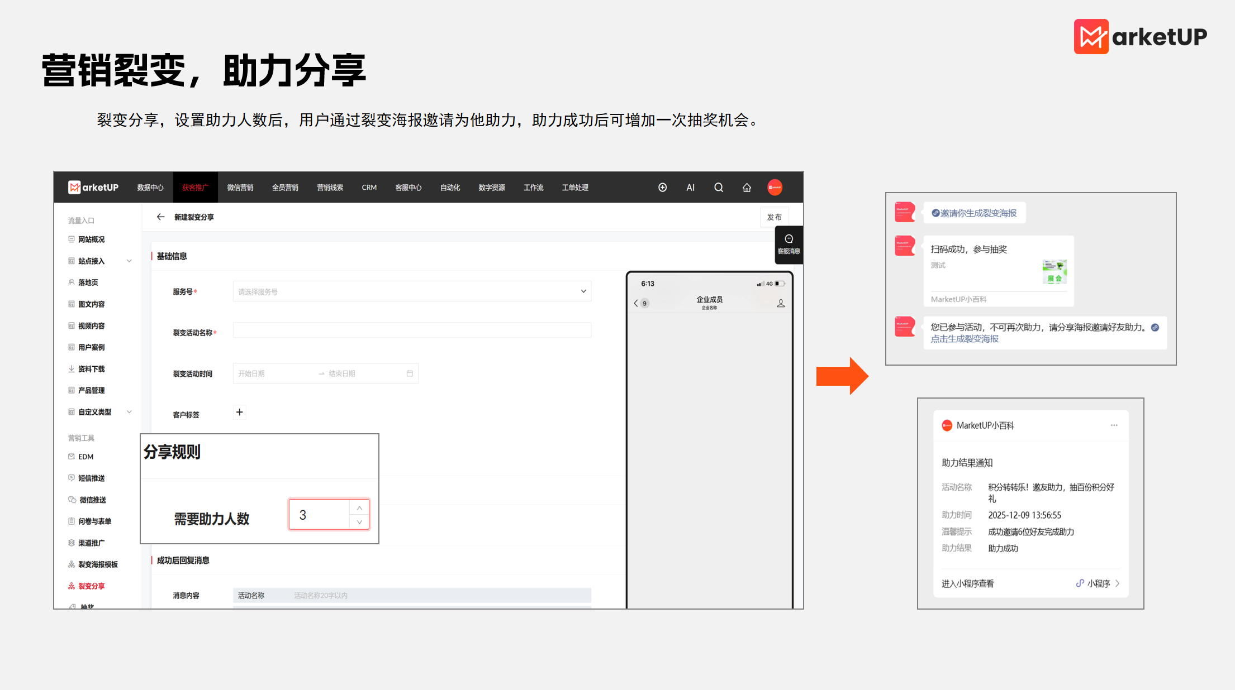
Task: Click the plus icon to create new content
Action: tap(662, 188)
